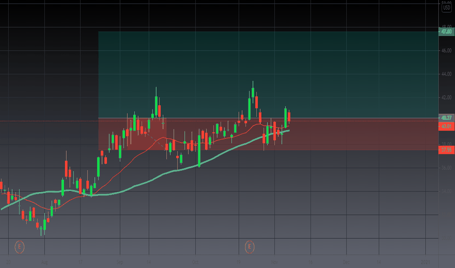
Task: Click the tall green candle peaking in mid-September
Action: [156, 106]
